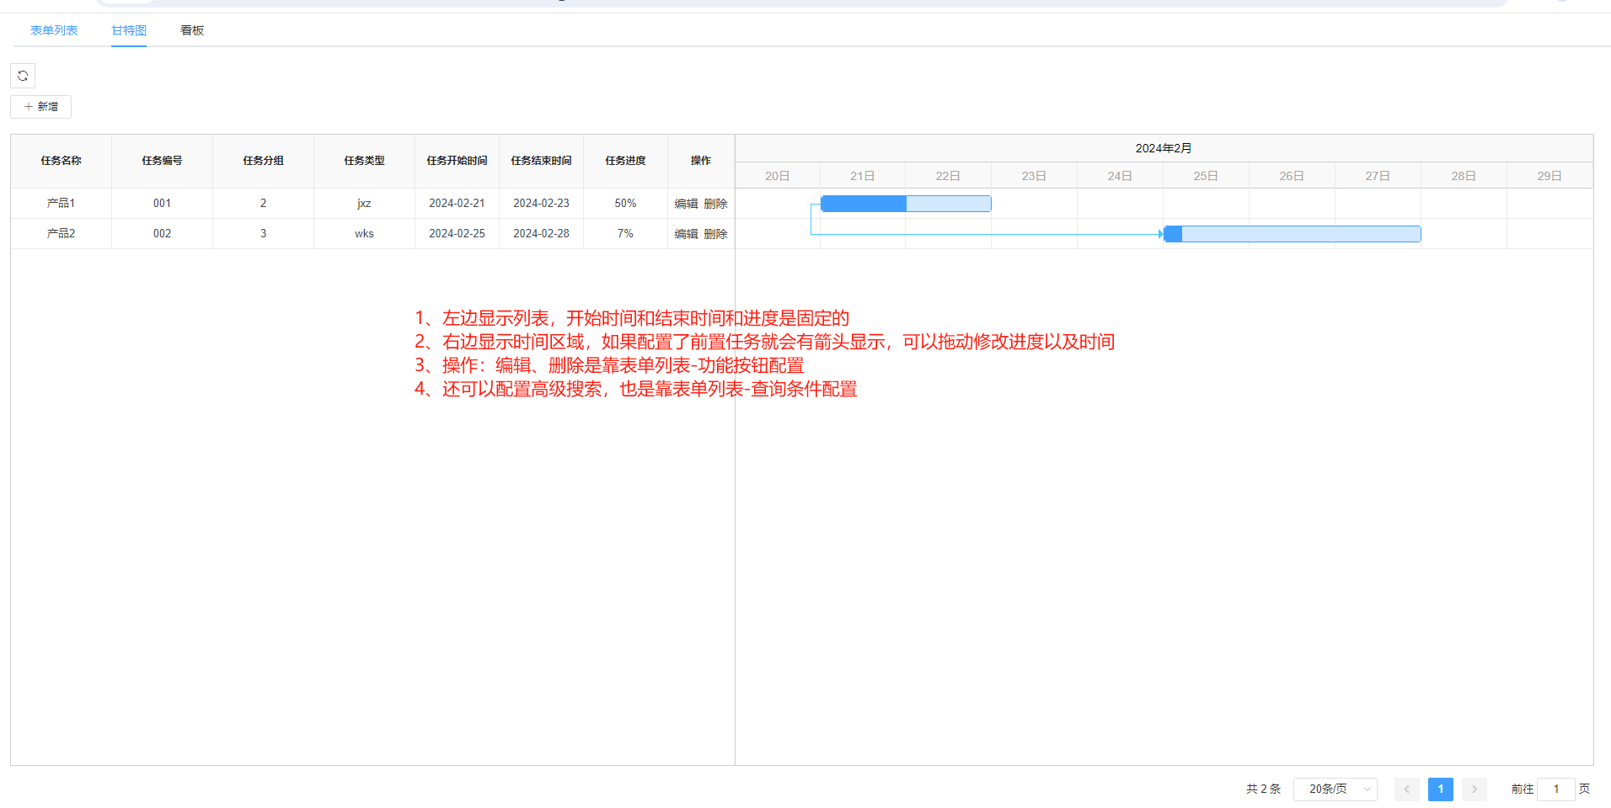Click the previous page arrow

coord(1406,789)
